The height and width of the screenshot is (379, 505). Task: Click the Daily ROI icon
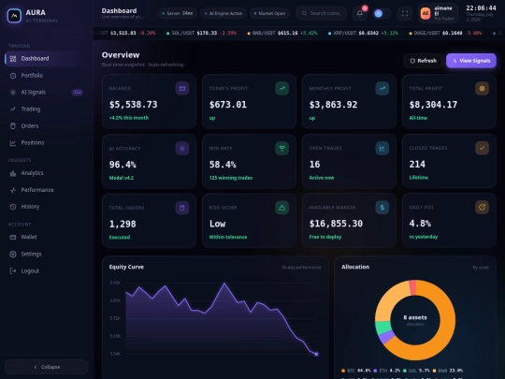(483, 207)
